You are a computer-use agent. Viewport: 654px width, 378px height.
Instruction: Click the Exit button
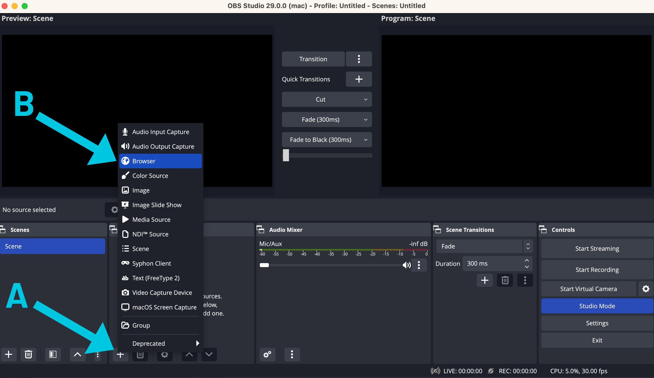coord(597,340)
